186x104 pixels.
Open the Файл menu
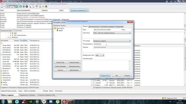[x=2, y=4]
